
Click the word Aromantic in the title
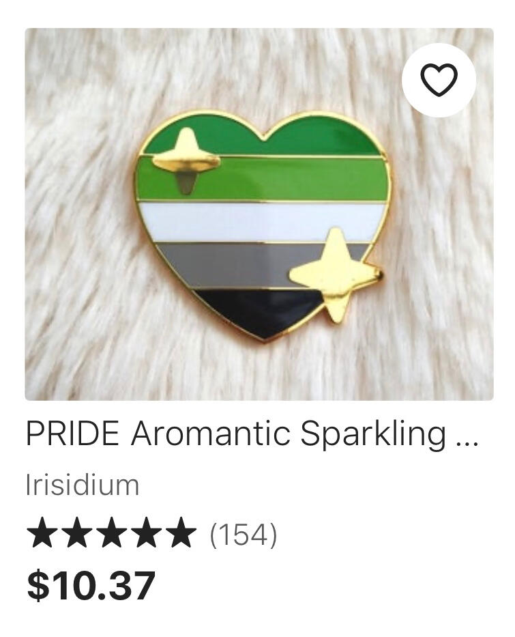coord(210,433)
